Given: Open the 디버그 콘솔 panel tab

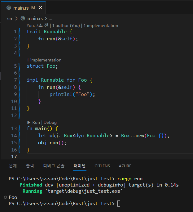Looking at the screenshot, I should (x=54, y=166).
